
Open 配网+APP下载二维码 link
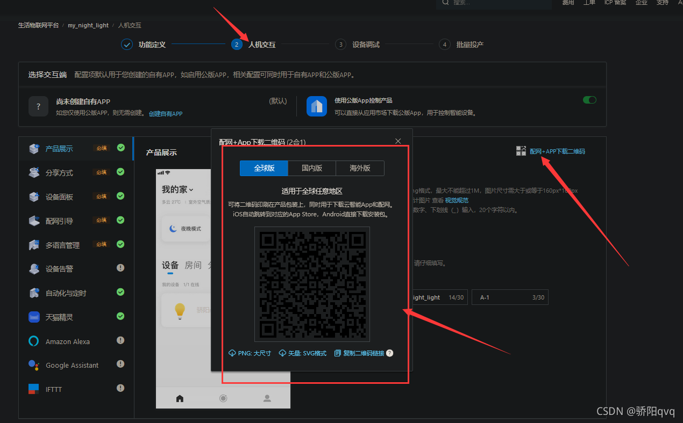point(557,151)
